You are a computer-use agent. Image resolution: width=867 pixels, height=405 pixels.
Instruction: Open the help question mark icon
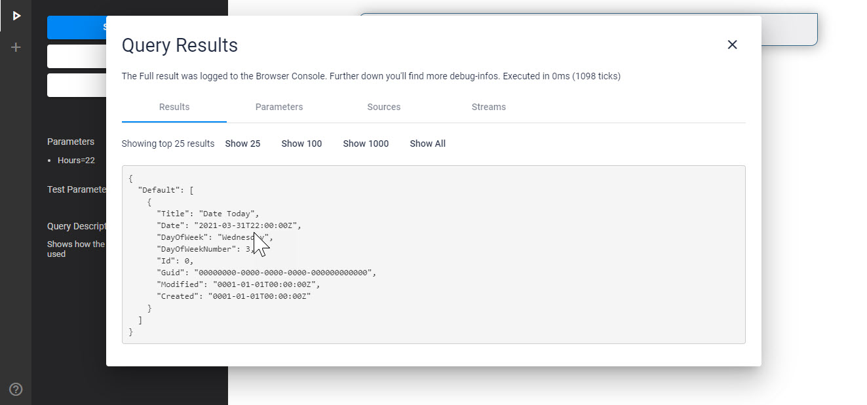pos(16,389)
